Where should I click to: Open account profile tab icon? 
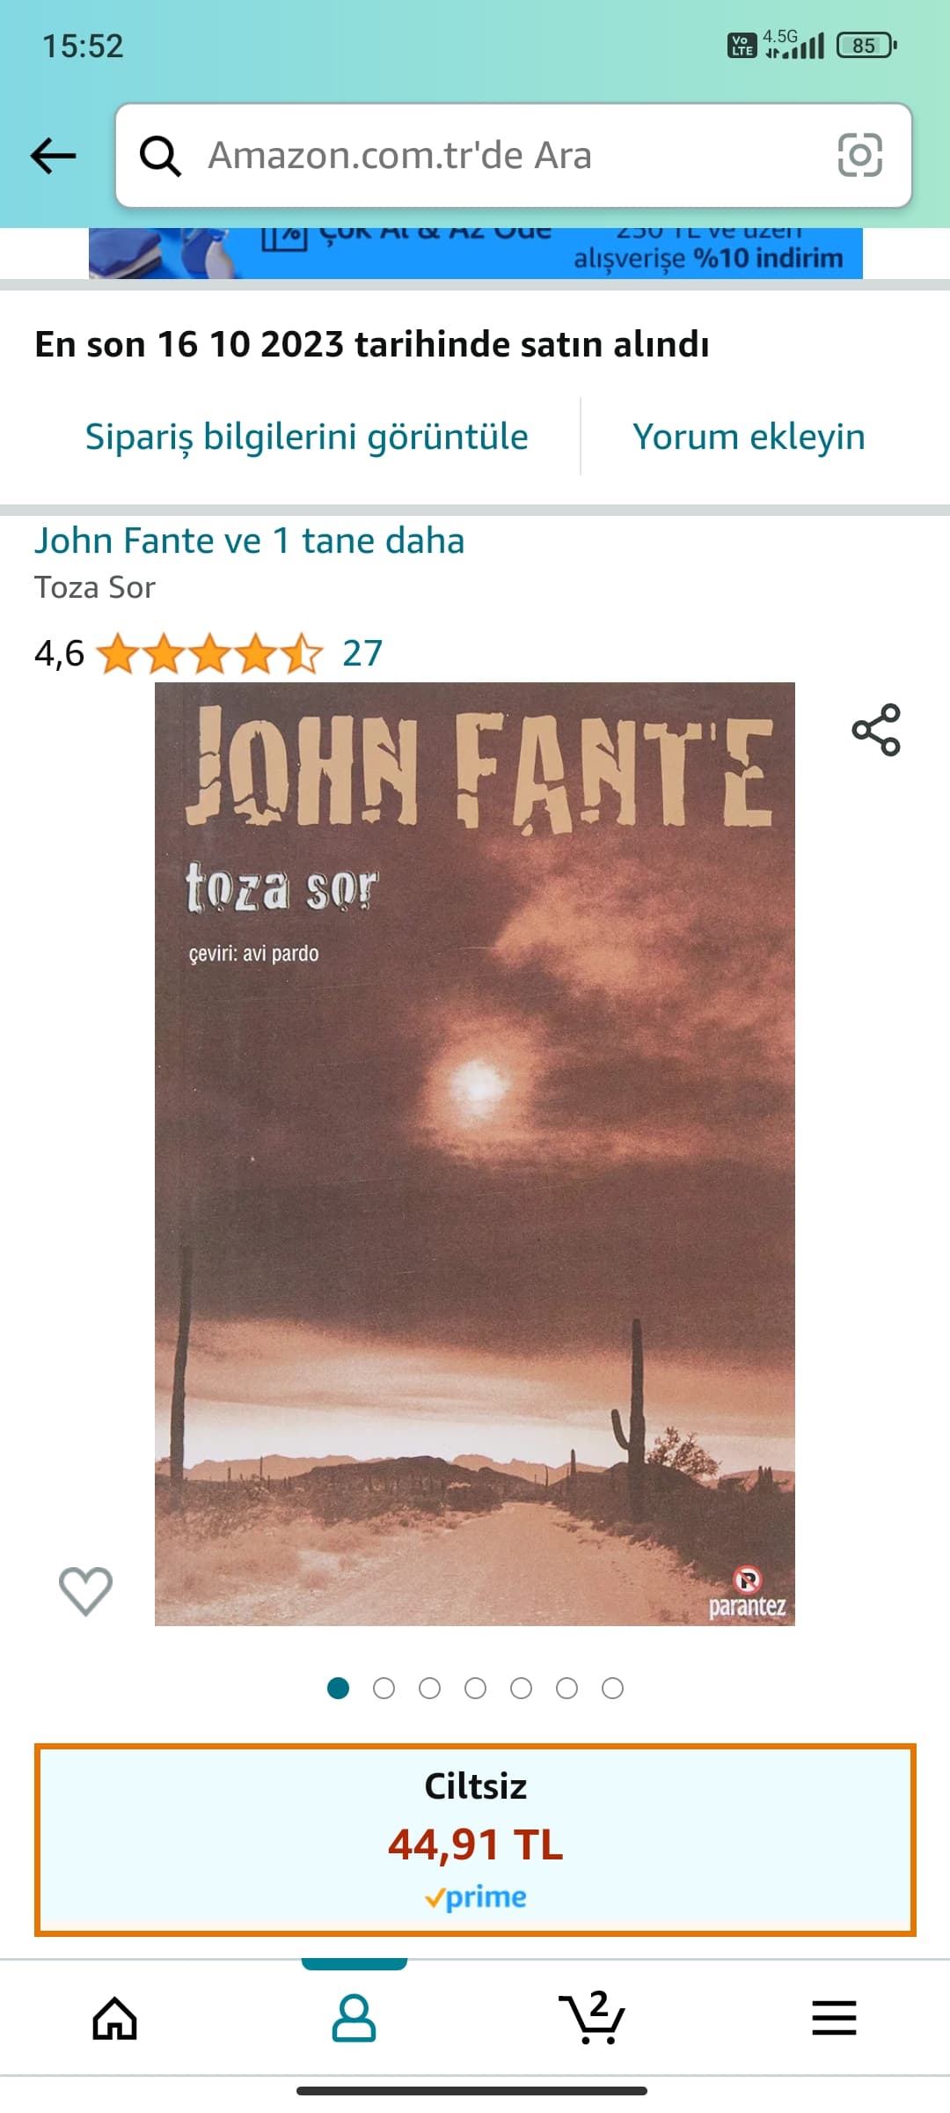354,2017
